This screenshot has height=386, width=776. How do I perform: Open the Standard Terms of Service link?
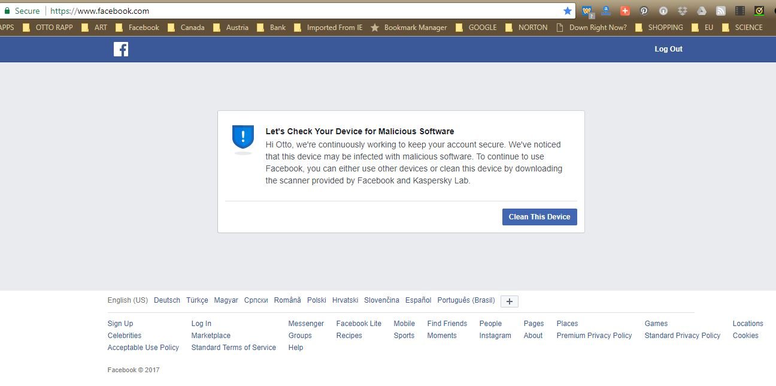tap(234, 348)
